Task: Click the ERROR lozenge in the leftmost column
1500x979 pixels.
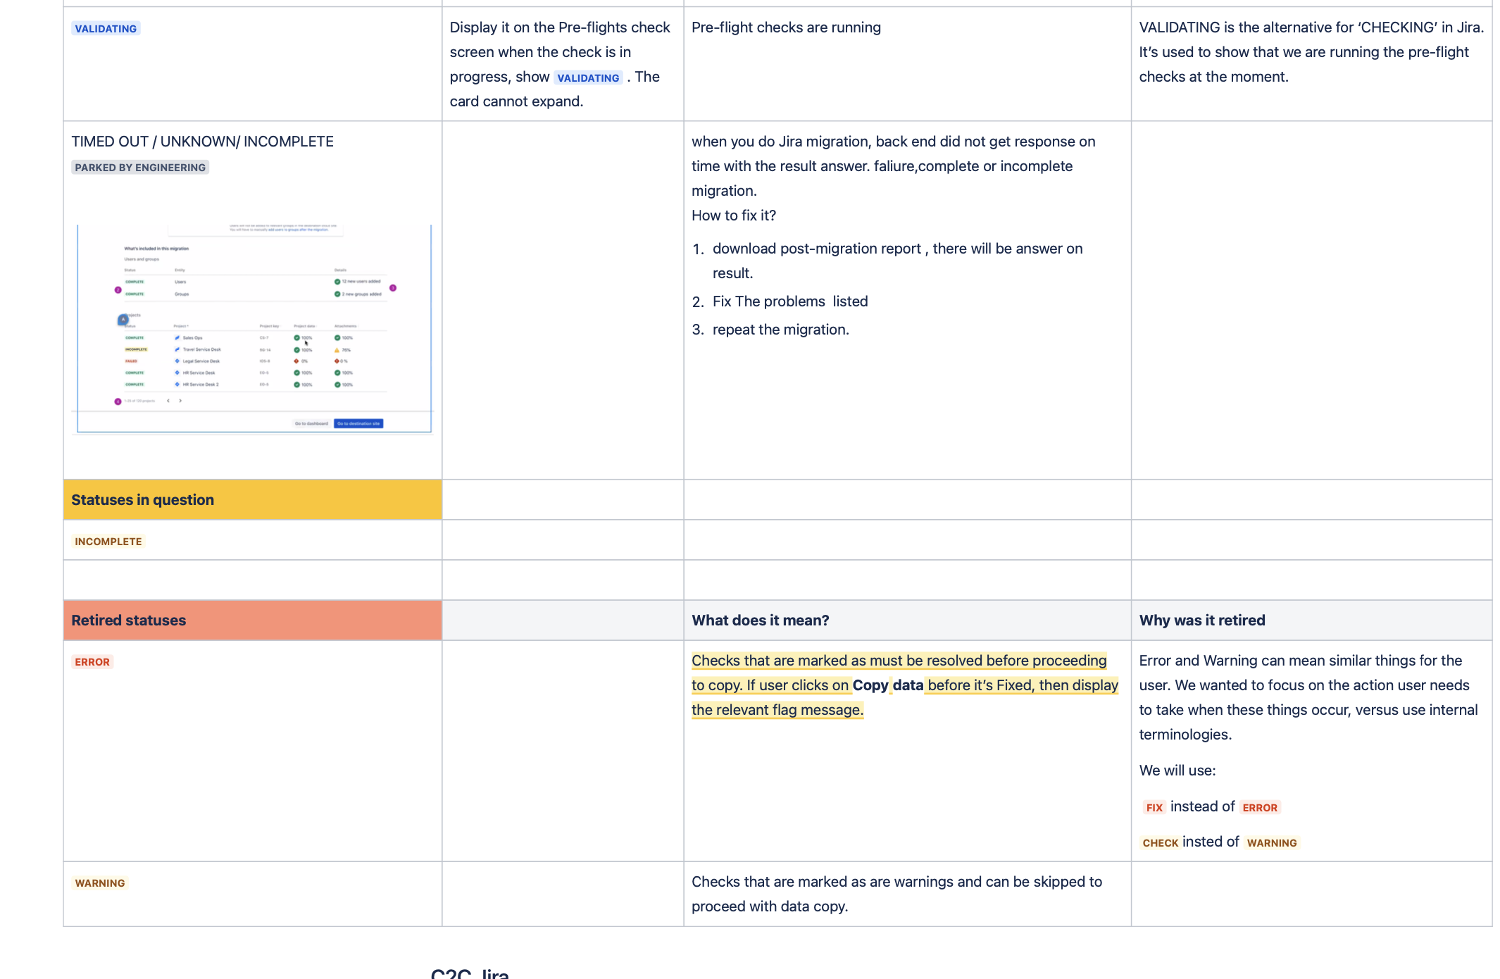Action: 92,662
